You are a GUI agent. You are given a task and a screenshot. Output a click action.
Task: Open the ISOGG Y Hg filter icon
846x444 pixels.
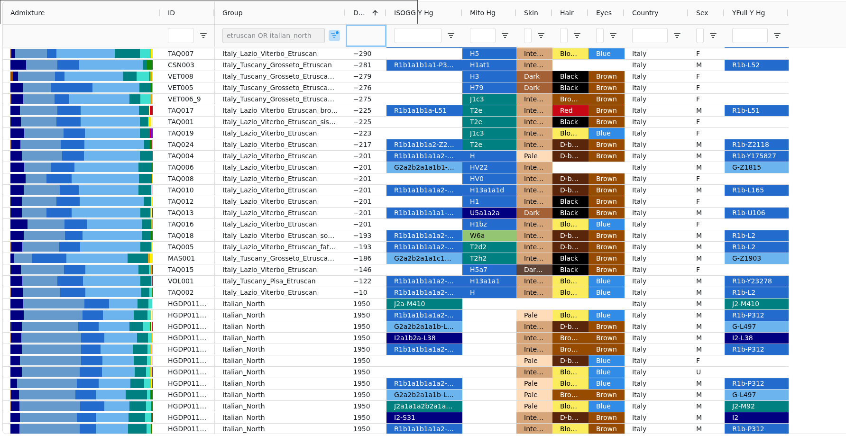451,36
